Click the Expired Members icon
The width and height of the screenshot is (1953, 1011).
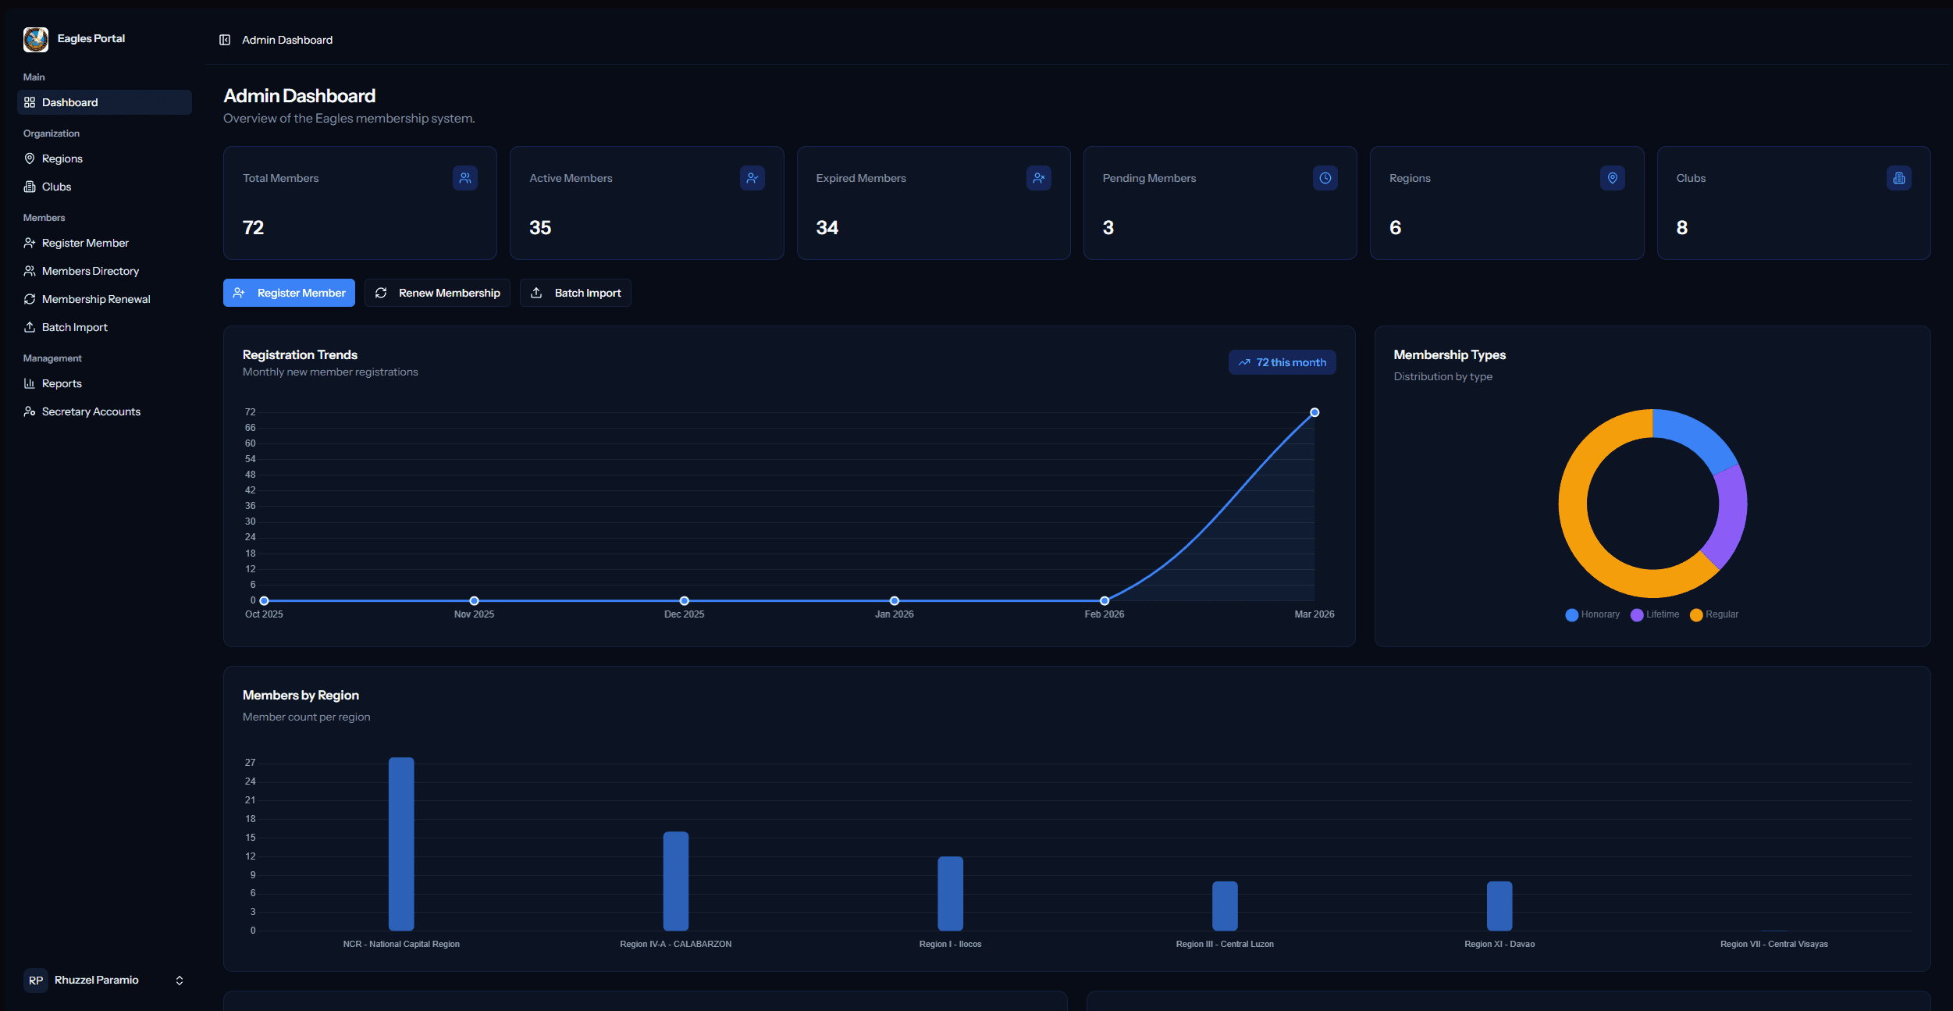pyautogui.click(x=1039, y=178)
